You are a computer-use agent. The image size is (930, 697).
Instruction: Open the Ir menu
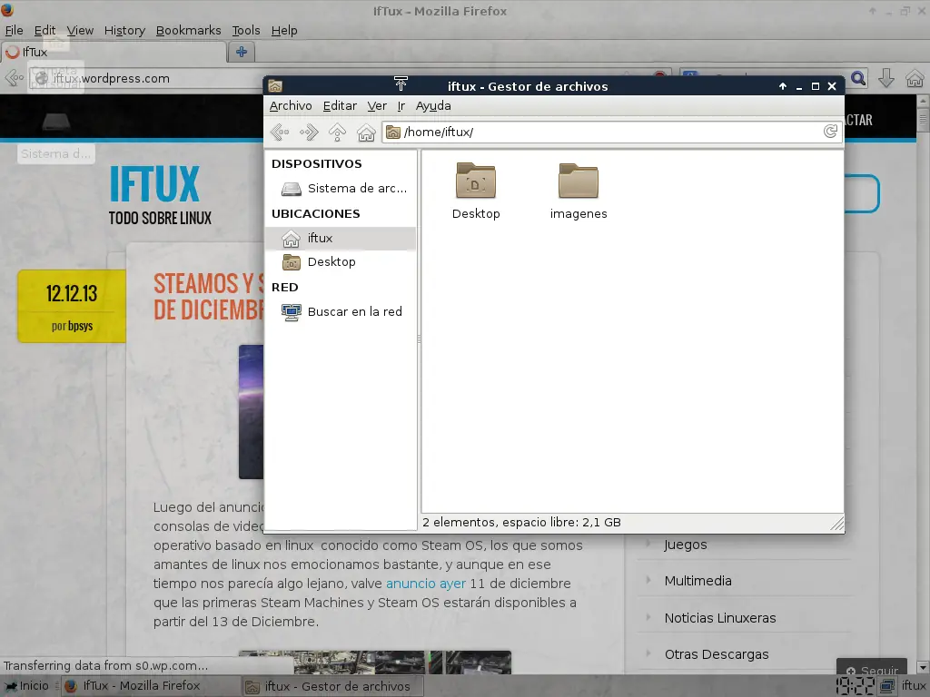coord(401,106)
